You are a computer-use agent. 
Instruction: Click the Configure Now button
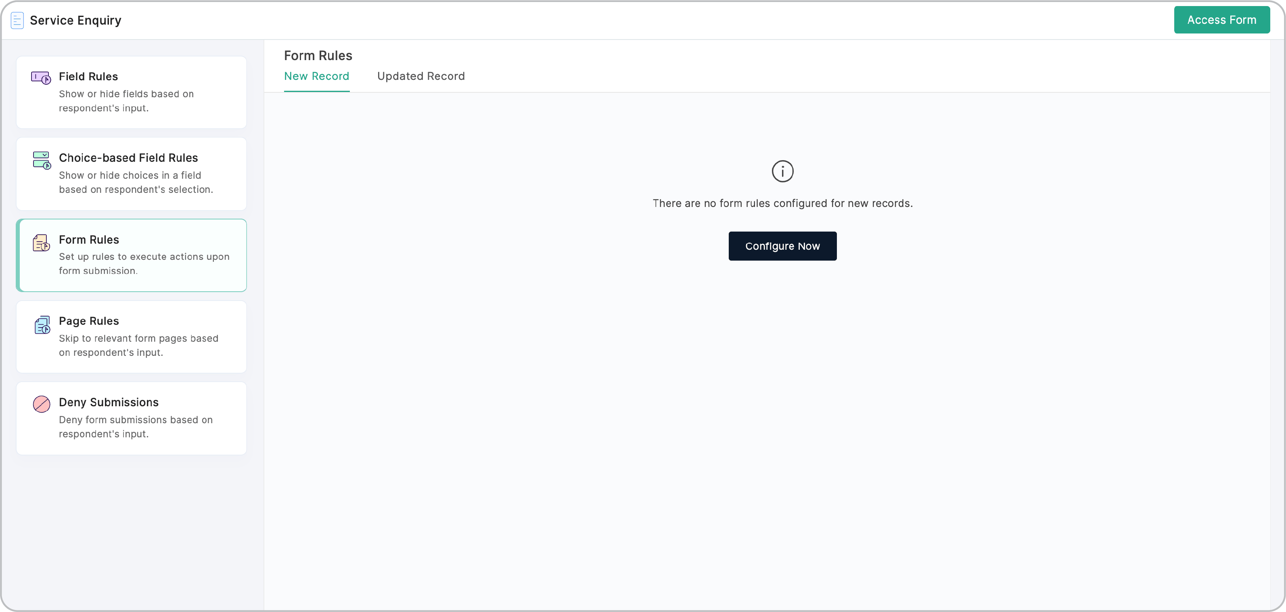pyautogui.click(x=782, y=246)
